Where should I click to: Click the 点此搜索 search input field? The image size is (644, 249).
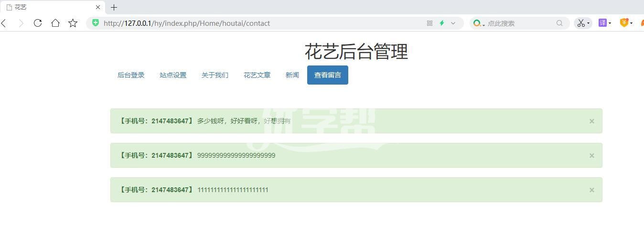click(518, 23)
